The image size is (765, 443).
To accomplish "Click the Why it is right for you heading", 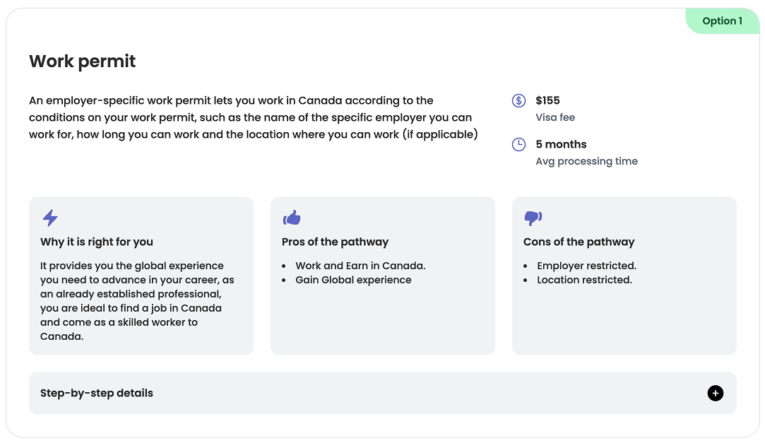I will 97,242.
